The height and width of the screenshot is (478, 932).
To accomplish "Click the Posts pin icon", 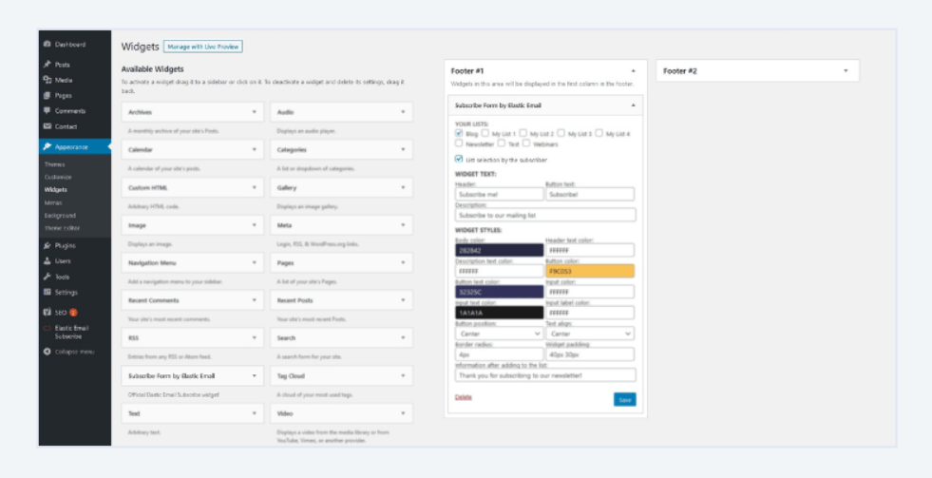I will point(48,65).
